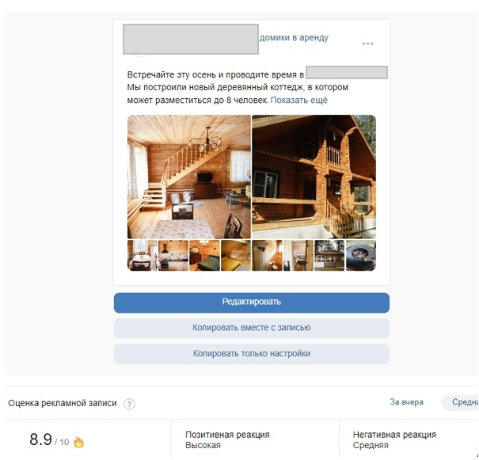
Task: Click the Средняя reaction value
Action: point(371,445)
